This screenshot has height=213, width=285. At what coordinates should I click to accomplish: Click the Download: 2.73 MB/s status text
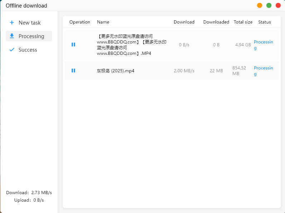(x=29, y=192)
